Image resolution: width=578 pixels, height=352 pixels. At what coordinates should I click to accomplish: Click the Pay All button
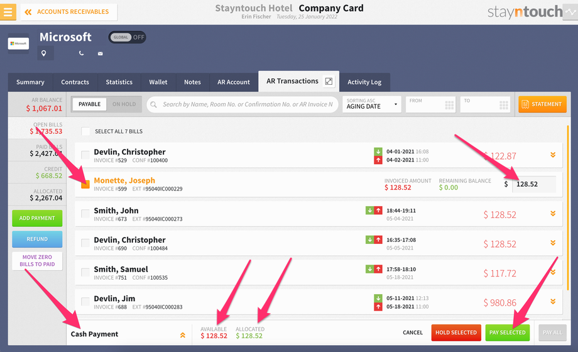point(552,333)
